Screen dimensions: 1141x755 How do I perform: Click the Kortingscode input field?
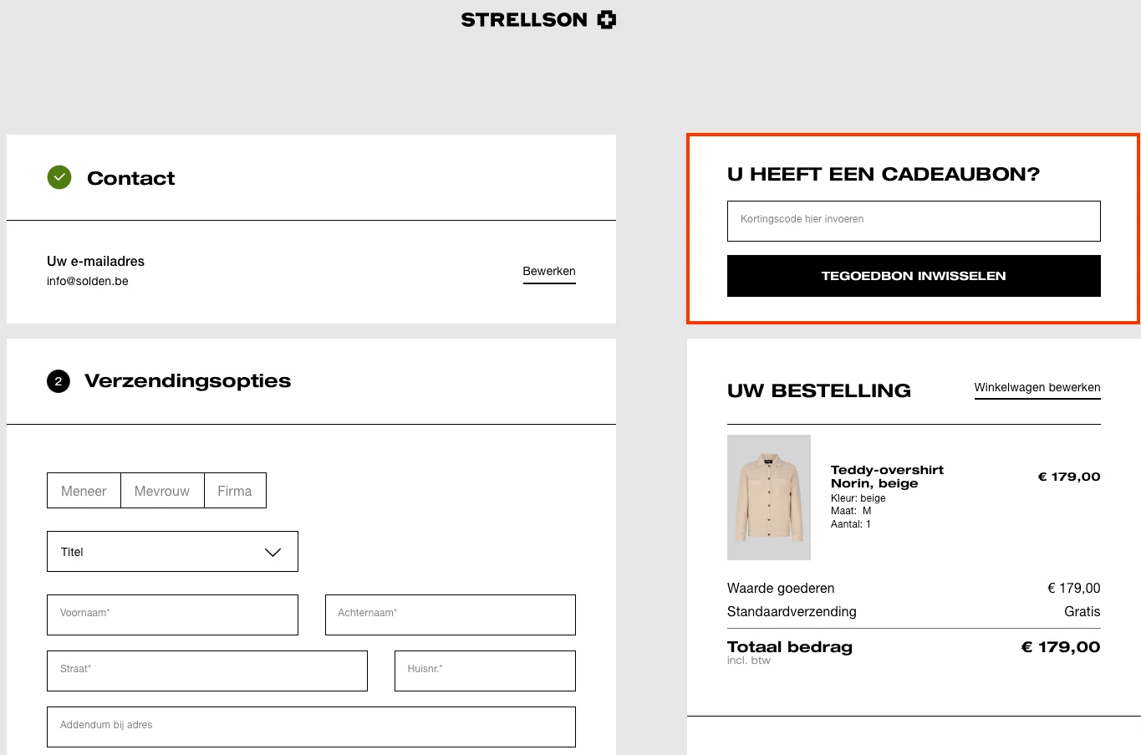pos(913,221)
